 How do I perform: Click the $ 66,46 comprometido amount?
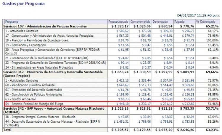pyautogui.click(x=146, y=99)
